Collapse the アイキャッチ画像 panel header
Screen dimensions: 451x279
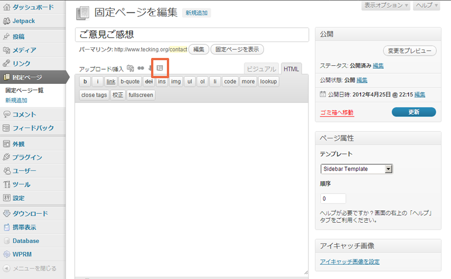click(378, 246)
